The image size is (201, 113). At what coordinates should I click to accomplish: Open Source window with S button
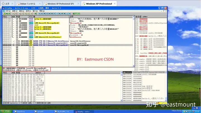tap(70, 14)
